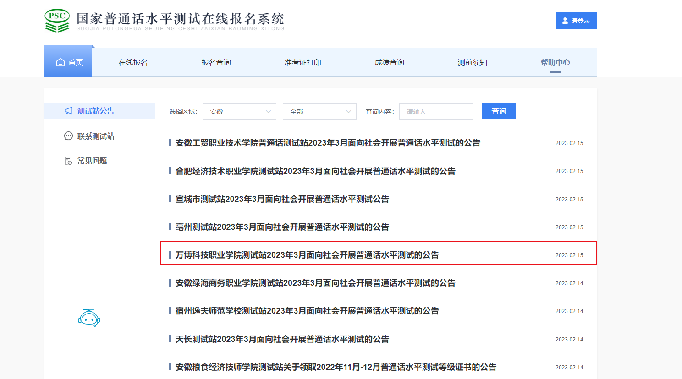Open the 成绩查询 tab
The image size is (682, 379).
click(x=389, y=62)
